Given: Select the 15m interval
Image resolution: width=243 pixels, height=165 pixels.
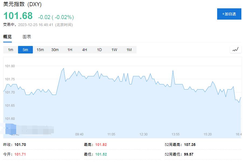Looking at the screenshot, I should 40,50.
